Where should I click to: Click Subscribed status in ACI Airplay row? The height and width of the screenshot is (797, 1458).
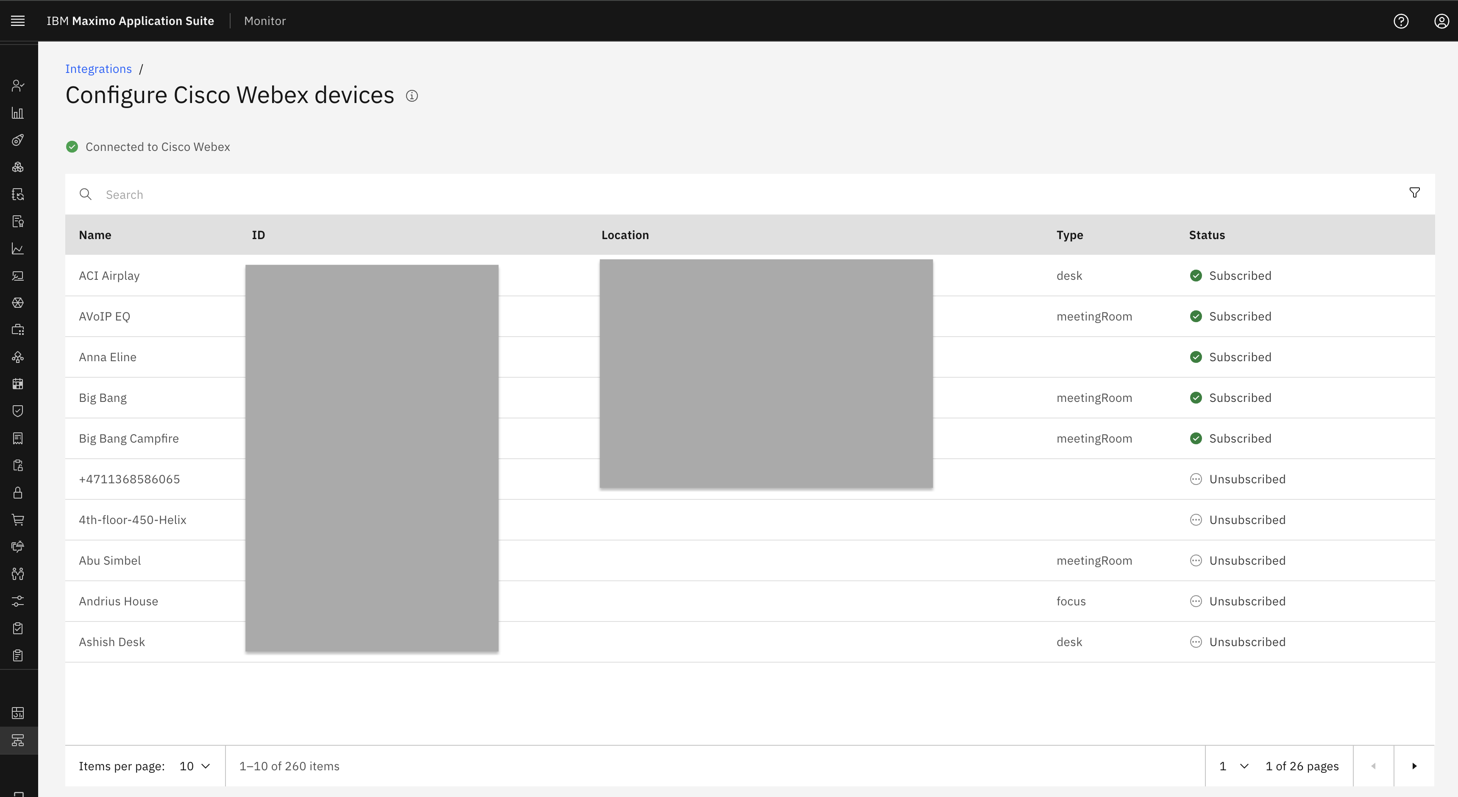coord(1230,276)
